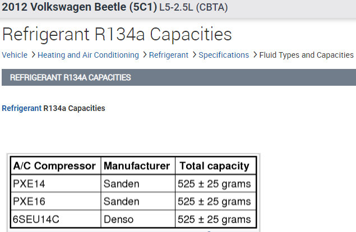Click chevron before Fluid Types and Capacities
The height and width of the screenshot is (232, 356).
255,55
